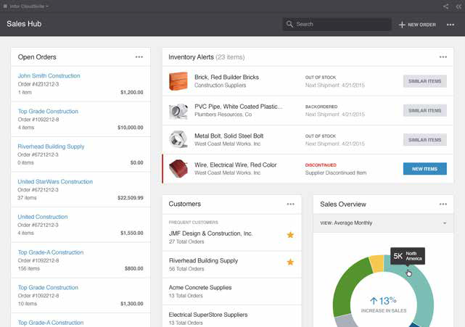Click the 5K North America tooltip
465x327 pixels.
tap(408, 256)
